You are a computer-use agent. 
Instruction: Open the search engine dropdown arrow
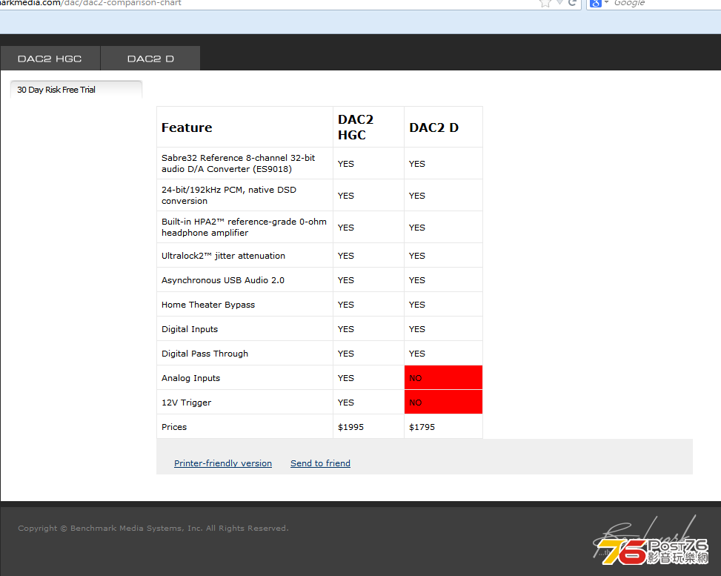606,3
